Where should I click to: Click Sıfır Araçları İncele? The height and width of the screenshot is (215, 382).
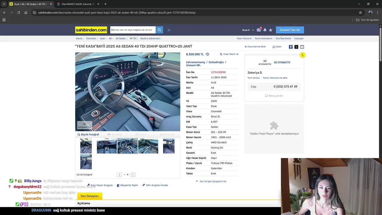[x=155, y=185]
